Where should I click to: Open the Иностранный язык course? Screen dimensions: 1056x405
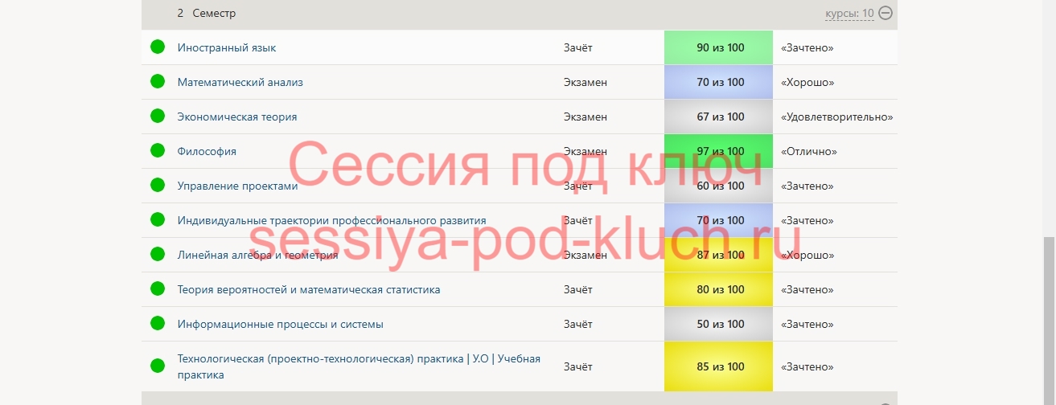tap(227, 47)
